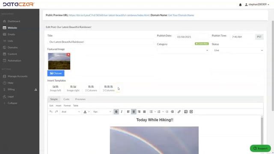Click the featured rainbow image thumbnail
The image size is (274, 154).
[x=59, y=61]
